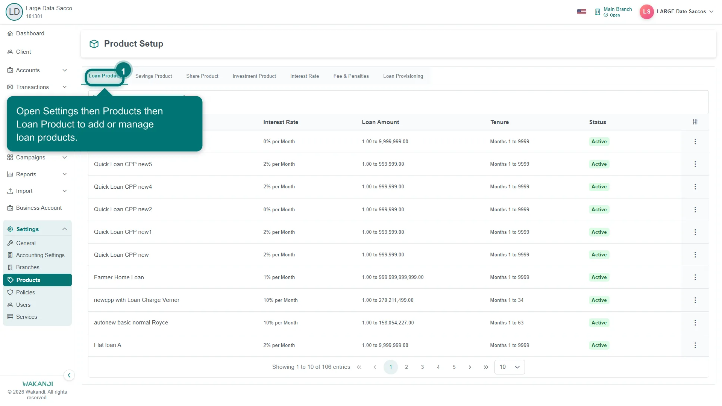This screenshot has width=722, height=406.
Task: Switch to the Savings Product tab
Action: pyautogui.click(x=153, y=76)
